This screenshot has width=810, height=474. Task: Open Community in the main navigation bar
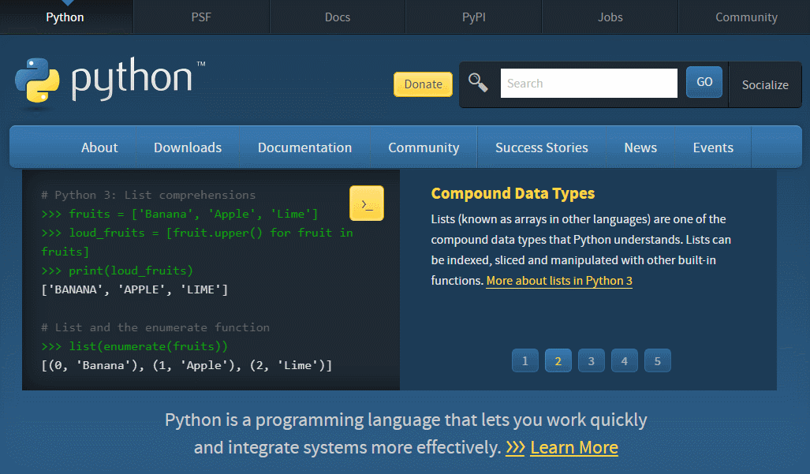pyautogui.click(x=424, y=147)
